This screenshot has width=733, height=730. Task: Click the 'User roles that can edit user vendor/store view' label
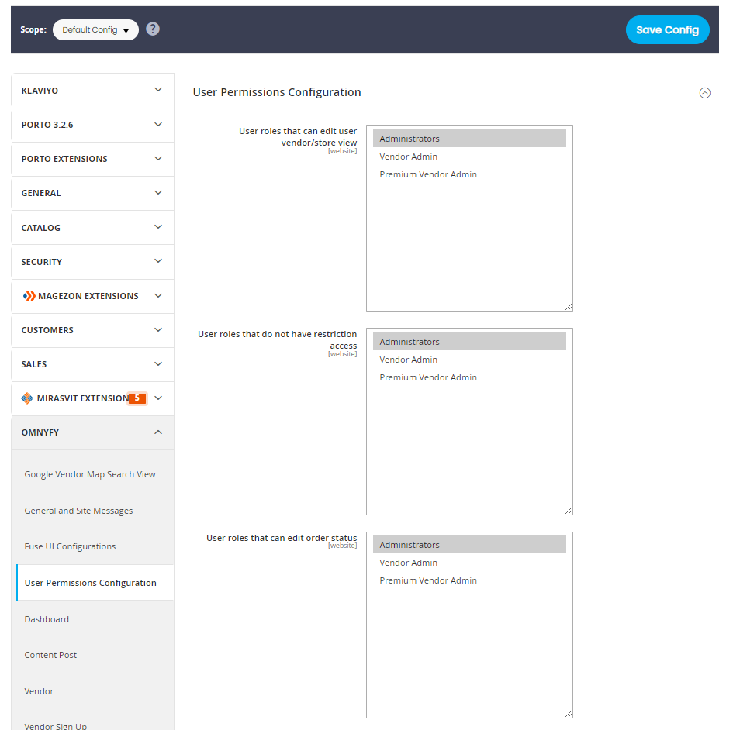coord(298,136)
